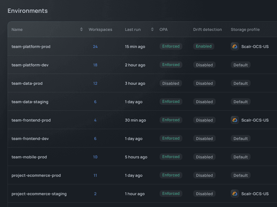Open team-mobile-prod environment

tap(29, 157)
